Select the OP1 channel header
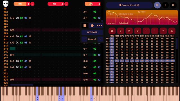Screen dimensions: 180x101 point(91,4)
